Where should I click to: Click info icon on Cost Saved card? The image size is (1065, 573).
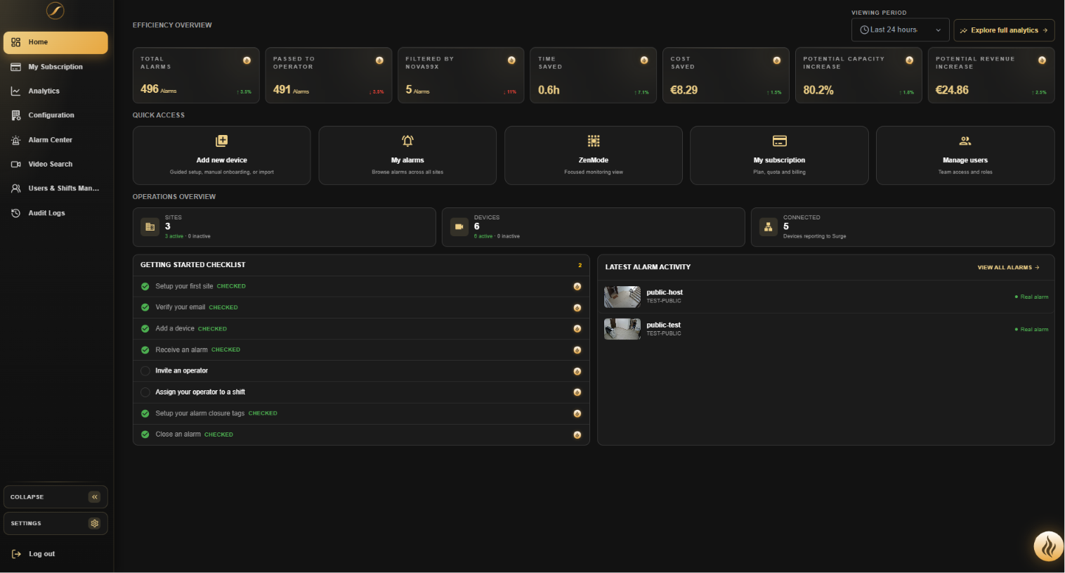pyautogui.click(x=776, y=60)
